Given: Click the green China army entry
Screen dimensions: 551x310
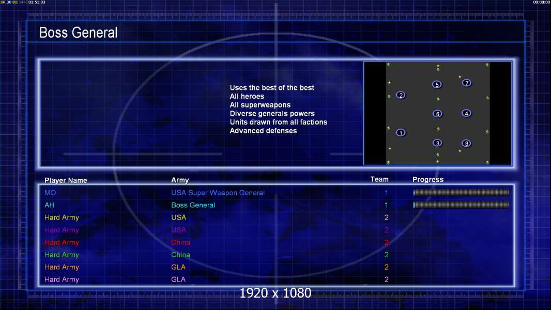Looking at the screenshot, I should (180, 255).
